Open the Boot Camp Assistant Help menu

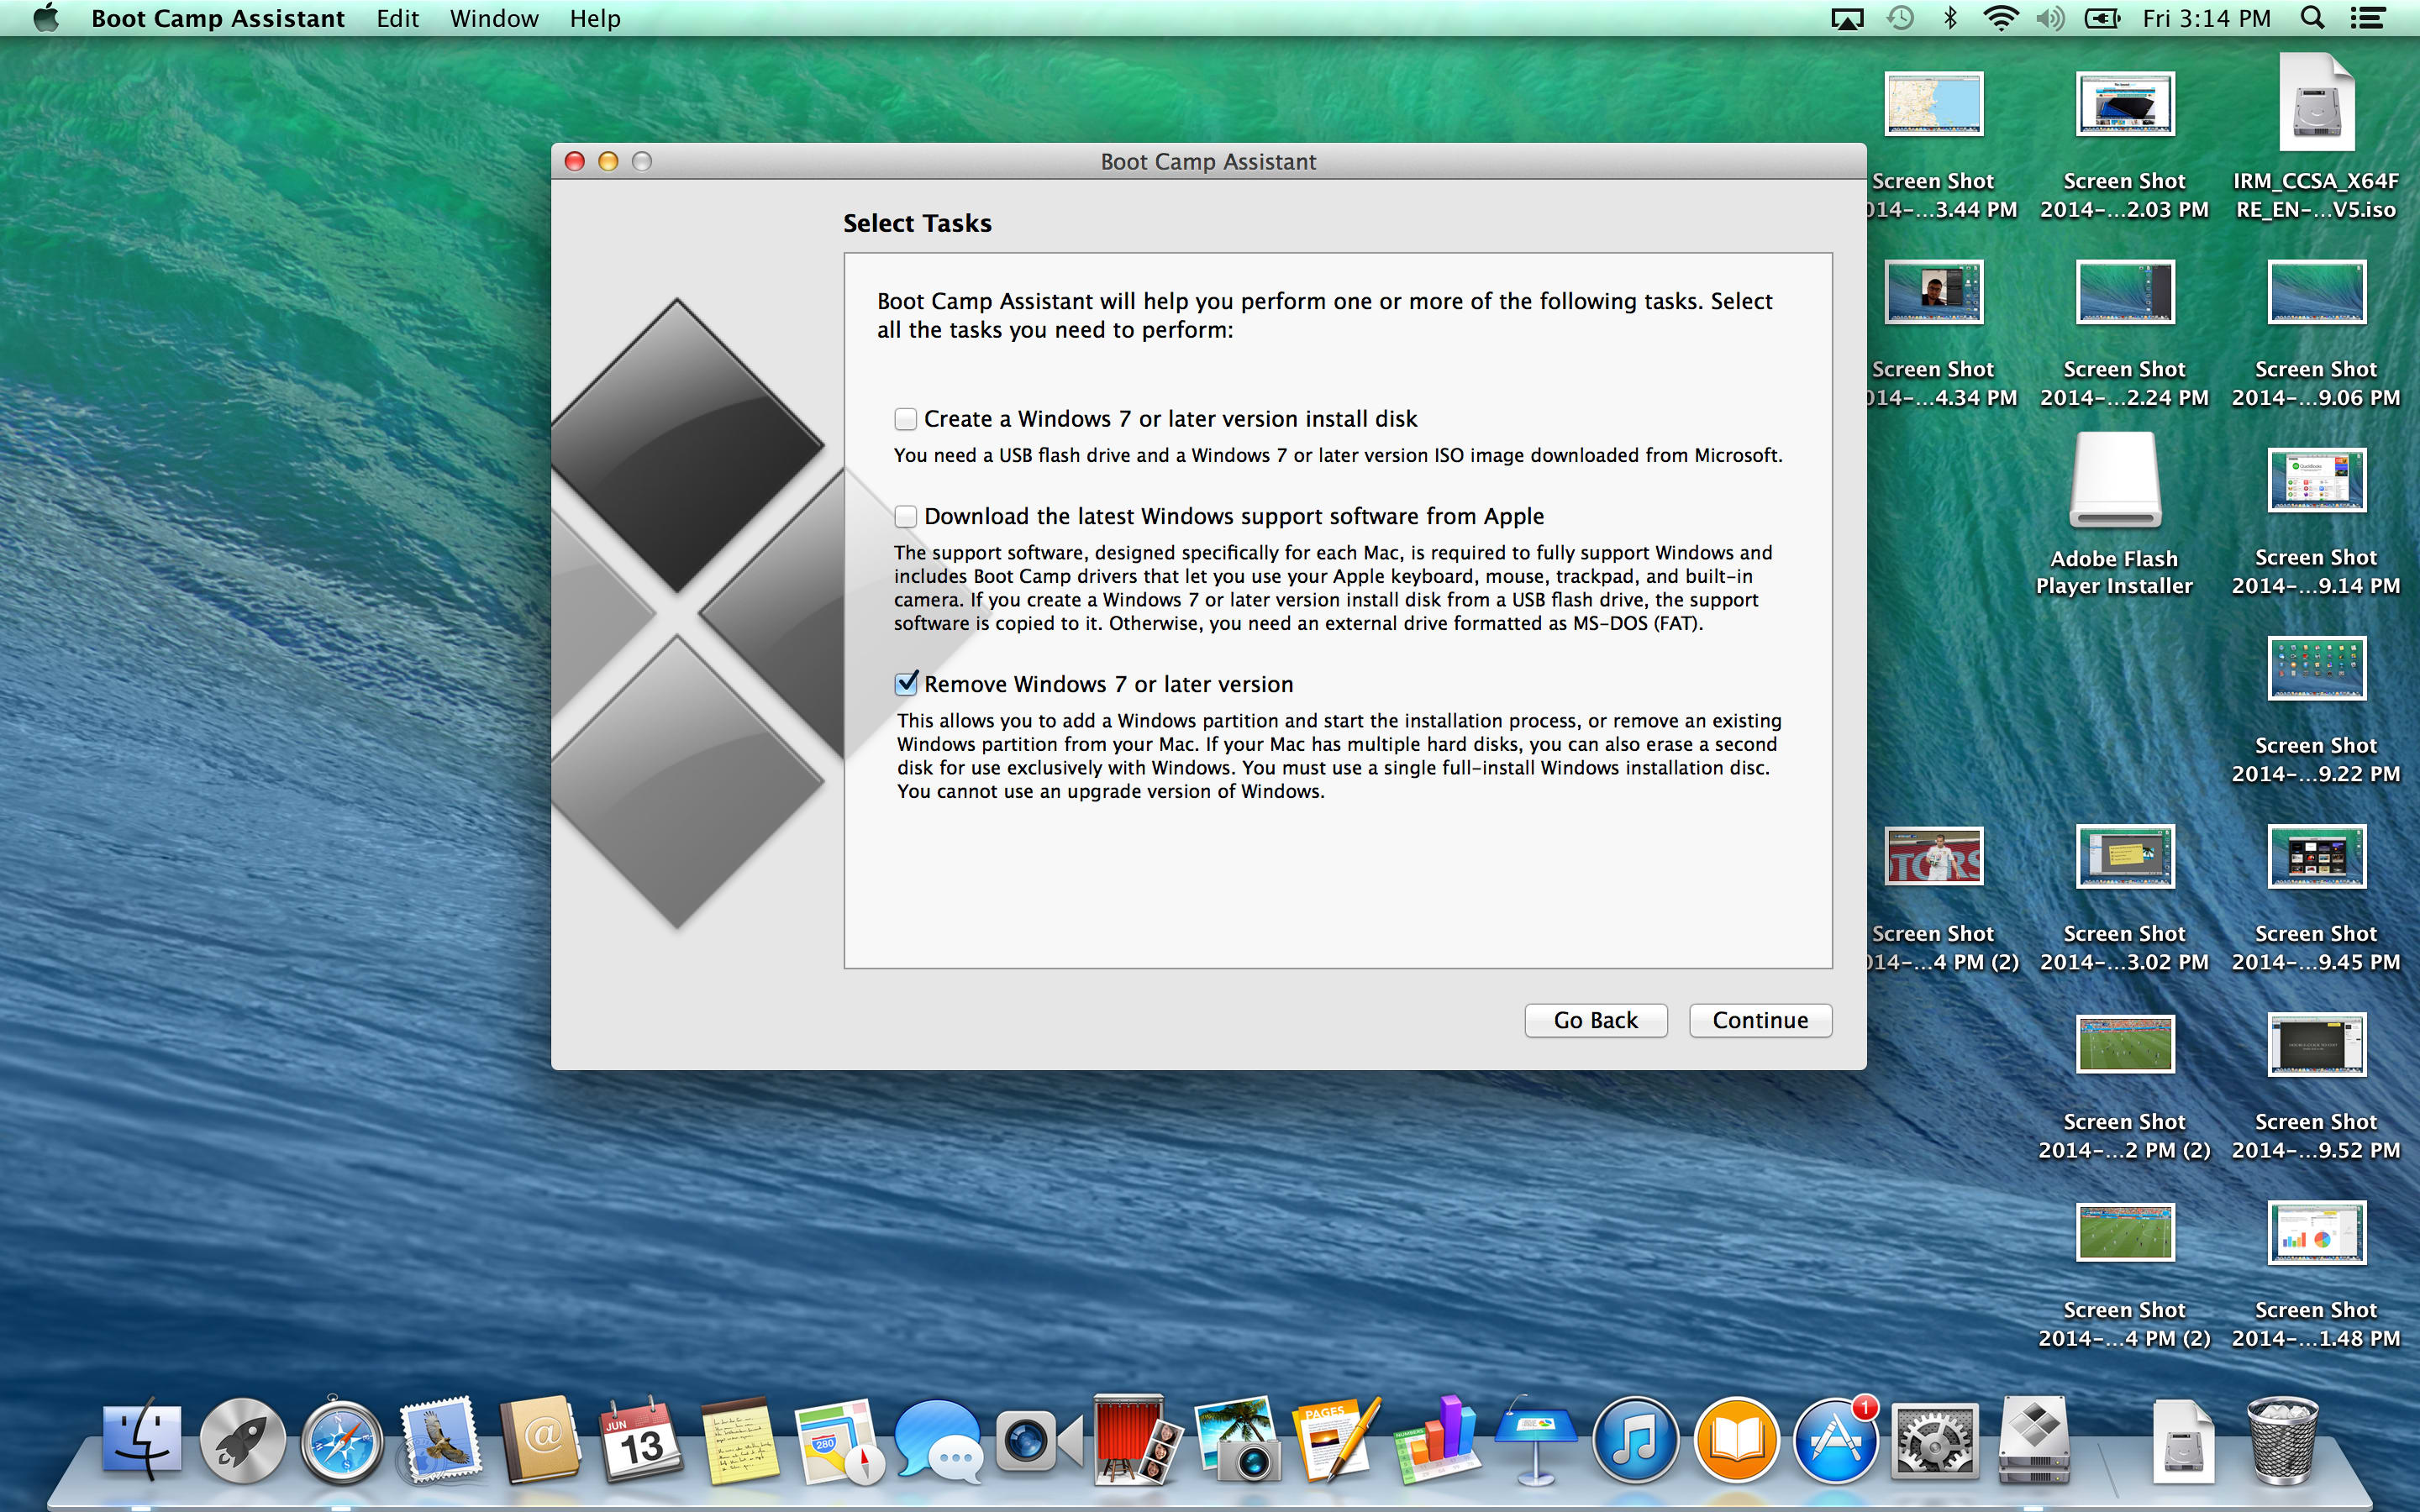click(x=594, y=17)
